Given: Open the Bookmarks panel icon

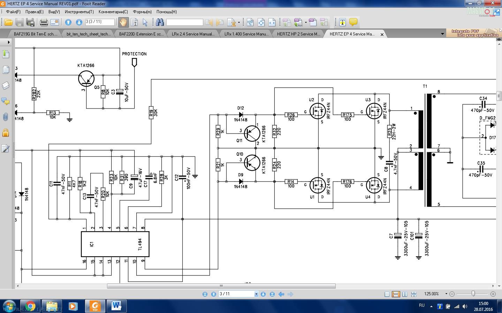Looking at the screenshot, I should tap(6, 54).
